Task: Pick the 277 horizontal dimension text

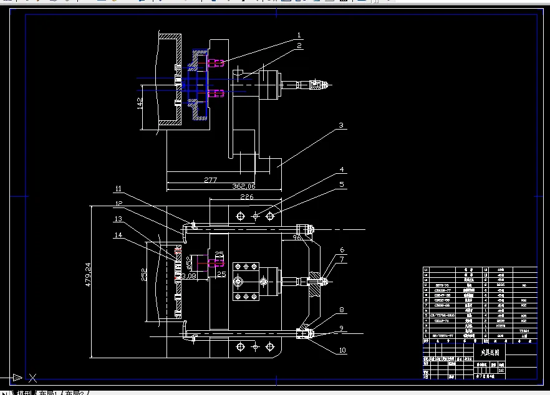Action: tap(211, 180)
